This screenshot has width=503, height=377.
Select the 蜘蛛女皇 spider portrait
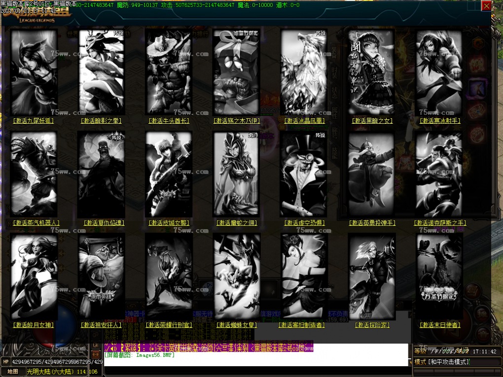click(236, 276)
